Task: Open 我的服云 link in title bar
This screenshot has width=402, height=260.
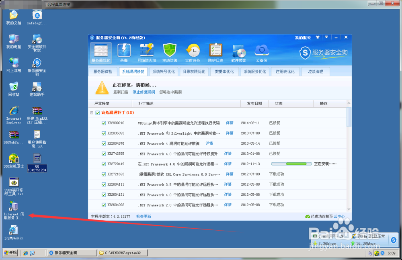Action: pyautogui.click(x=303, y=38)
